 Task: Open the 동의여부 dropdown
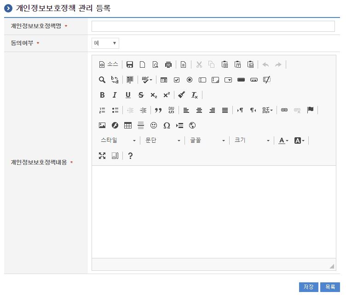(x=105, y=43)
